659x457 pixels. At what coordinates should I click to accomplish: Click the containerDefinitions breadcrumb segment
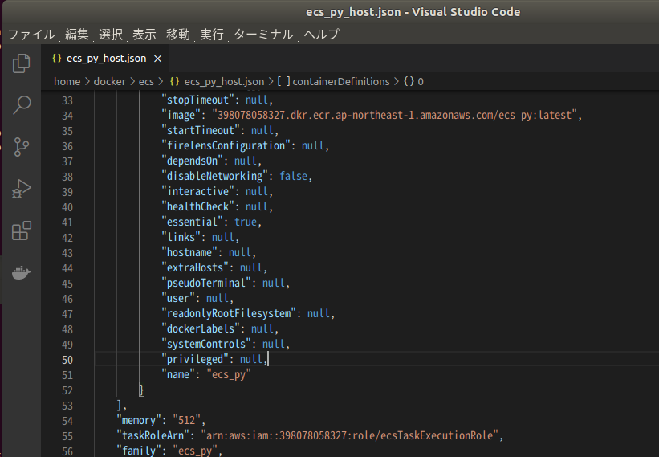[333, 82]
